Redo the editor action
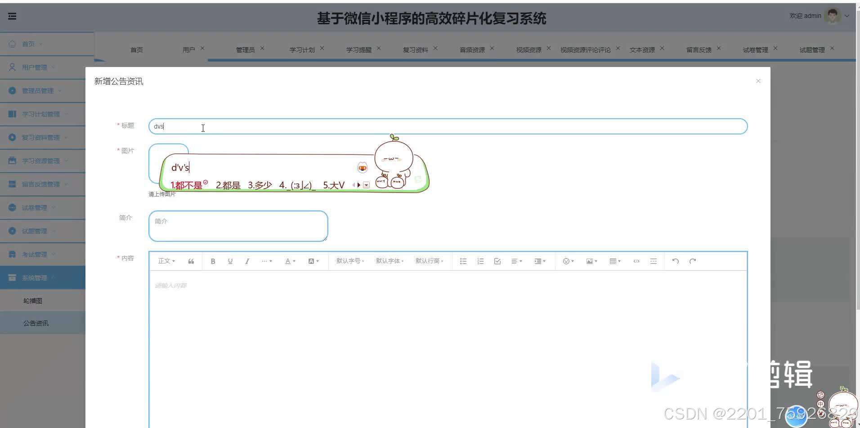Image resolution: width=860 pixels, height=428 pixels. [693, 261]
